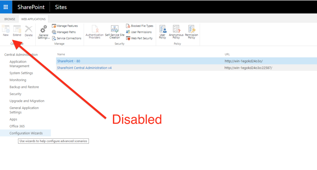Click the URL http://win-1egokd24o3o:22587/
Image resolution: width=317 pixels, height=170 pixels.
248,68
